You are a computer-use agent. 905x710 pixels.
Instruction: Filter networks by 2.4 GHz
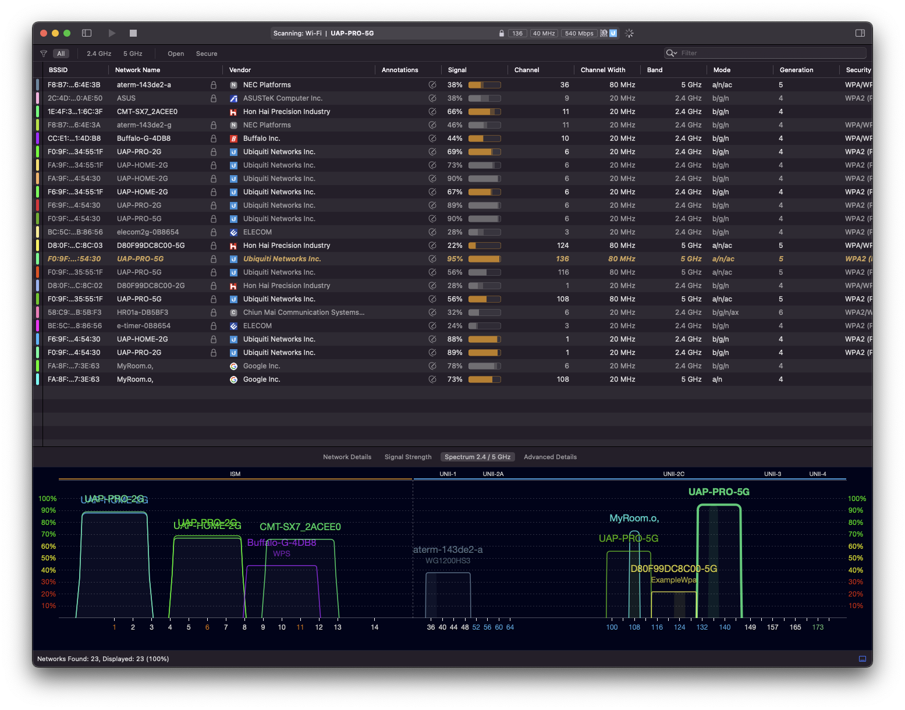tap(99, 54)
